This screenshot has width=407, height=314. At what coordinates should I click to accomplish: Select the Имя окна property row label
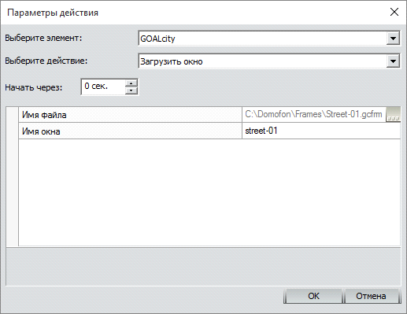(130, 131)
